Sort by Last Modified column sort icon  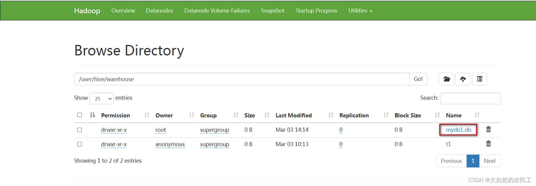(x=331, y=115)
